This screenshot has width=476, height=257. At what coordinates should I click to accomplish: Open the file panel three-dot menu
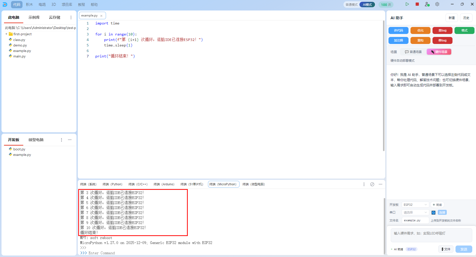coord(71,17)
